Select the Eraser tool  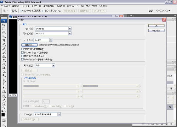[4, 64]
